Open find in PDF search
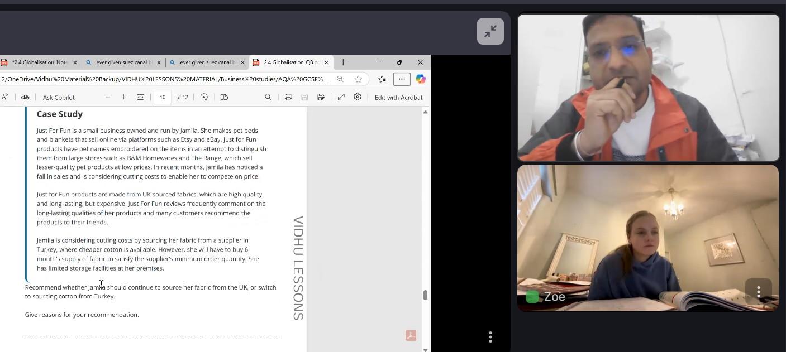This screenshot has width=786, height=352. pyautogui.click(x=268, y=97)
